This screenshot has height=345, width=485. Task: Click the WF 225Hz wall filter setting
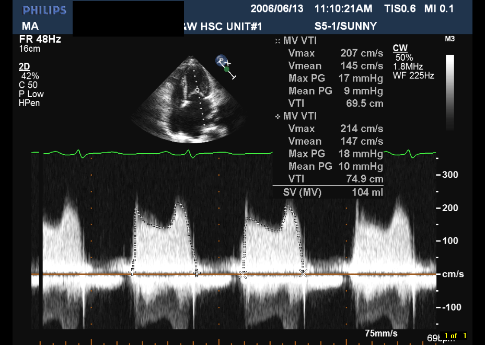(x=413, y=75)
